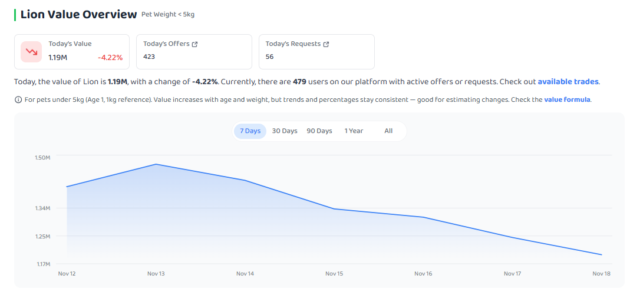630x292 pixels.
Task: Click the Nov 13 peak point on chart
Action: 156,164
